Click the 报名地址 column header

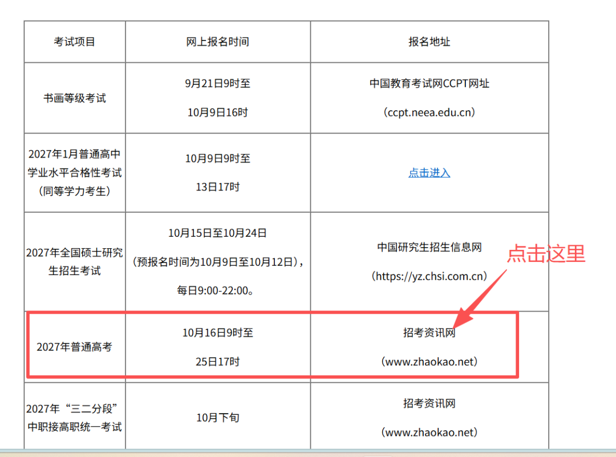click(429, 42)
